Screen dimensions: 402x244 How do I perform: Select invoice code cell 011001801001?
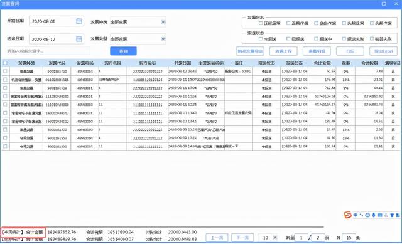tap(57, 80)
